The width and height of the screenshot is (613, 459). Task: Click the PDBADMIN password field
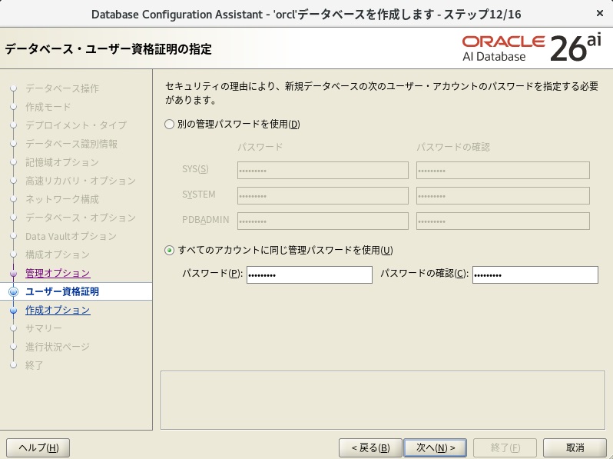(x=323, y=221)
